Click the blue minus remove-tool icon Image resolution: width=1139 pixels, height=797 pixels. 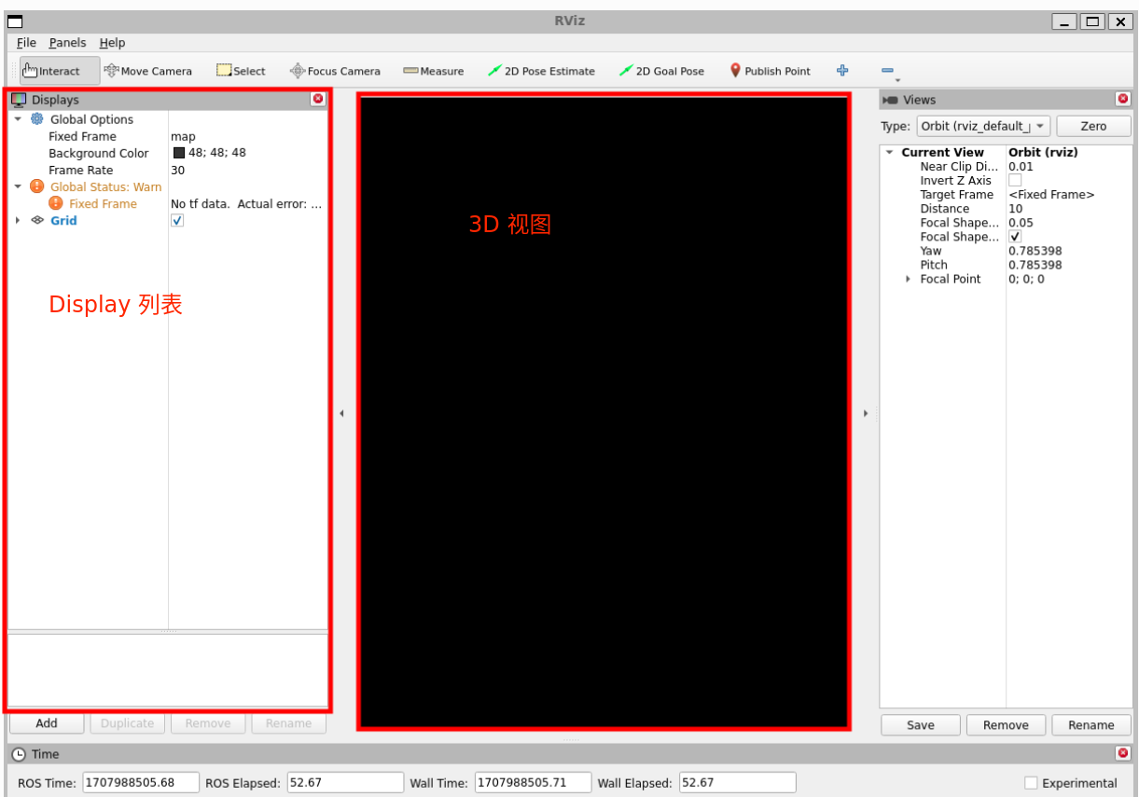pos(887,71)
